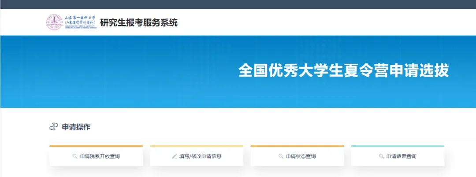Click the orange top border of 申请院系开放查询 card

[x=96, y=146]
